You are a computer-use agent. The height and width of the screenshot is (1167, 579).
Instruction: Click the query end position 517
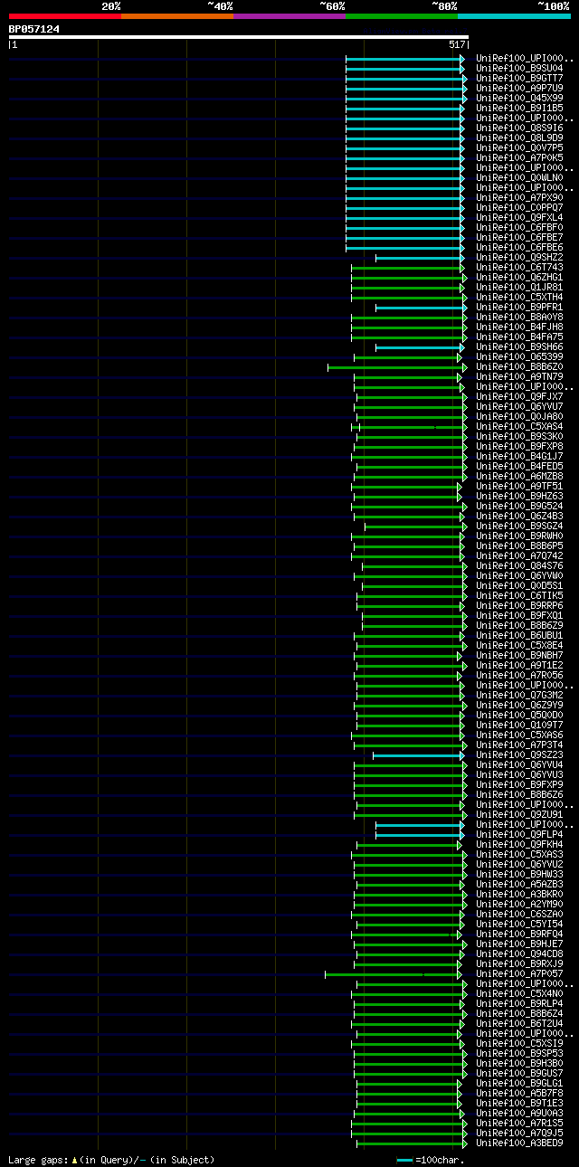[457, 44]
